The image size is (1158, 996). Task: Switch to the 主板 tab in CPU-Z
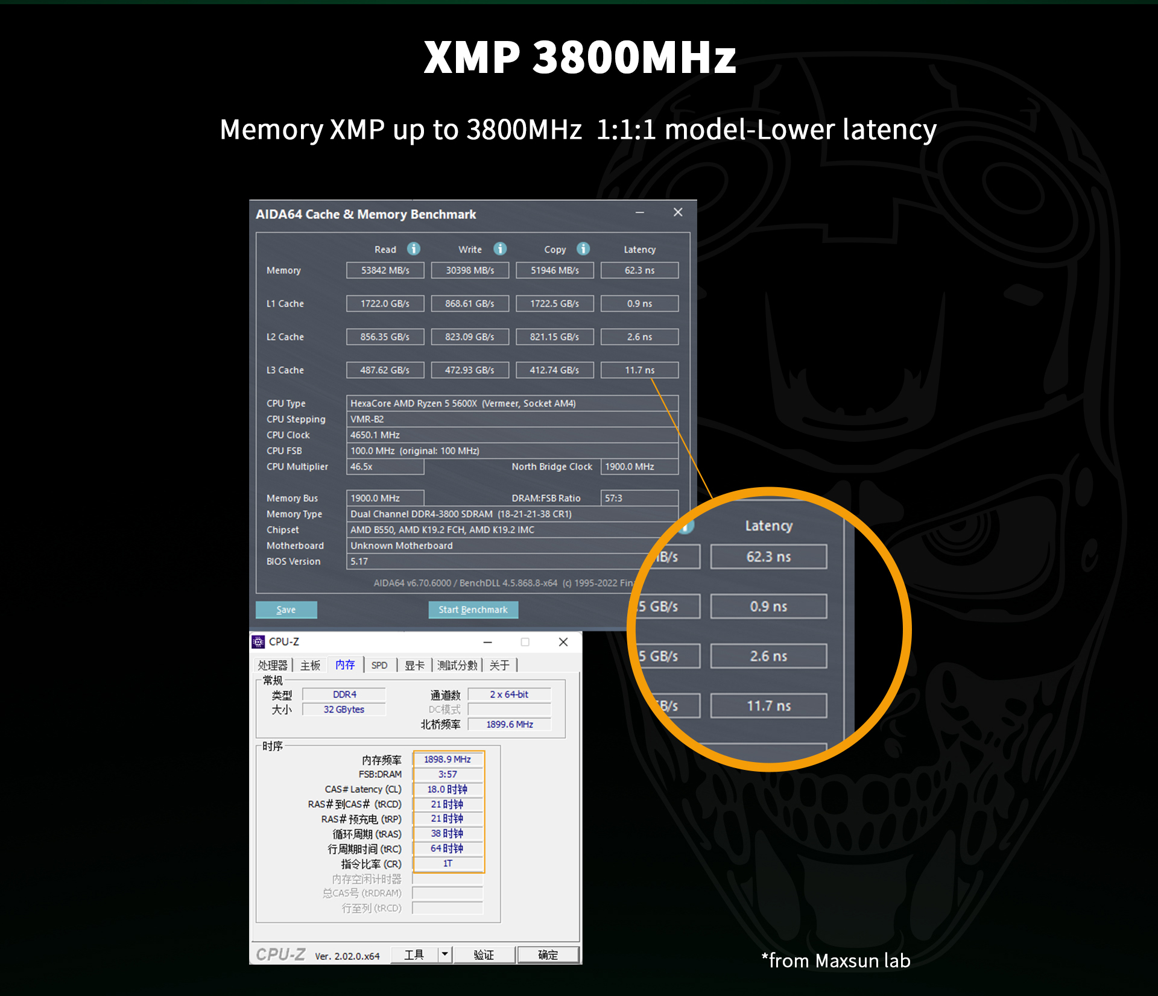311,665
